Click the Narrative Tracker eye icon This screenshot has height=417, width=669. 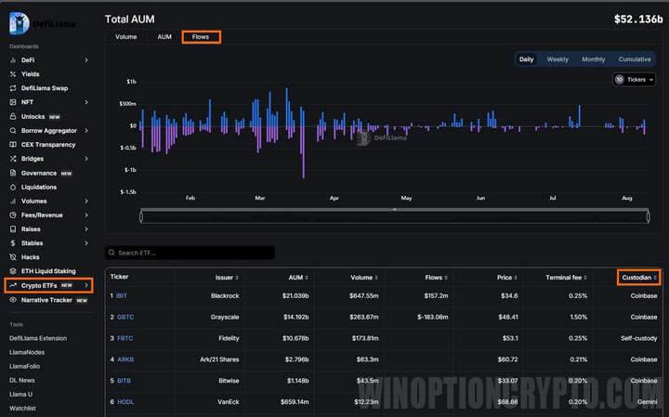point(13,300)
